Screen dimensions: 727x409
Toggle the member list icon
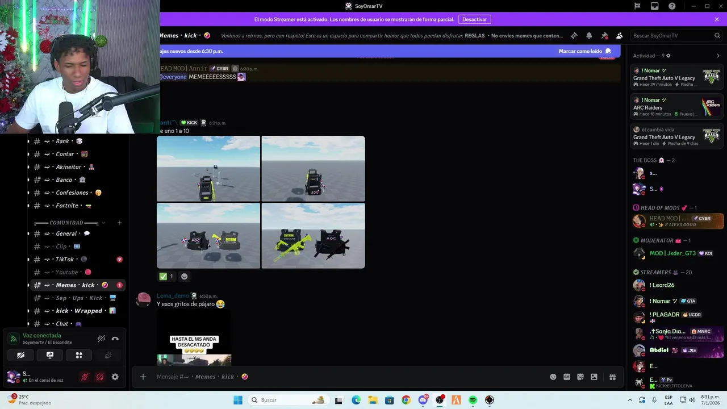(x=619, y=35)
